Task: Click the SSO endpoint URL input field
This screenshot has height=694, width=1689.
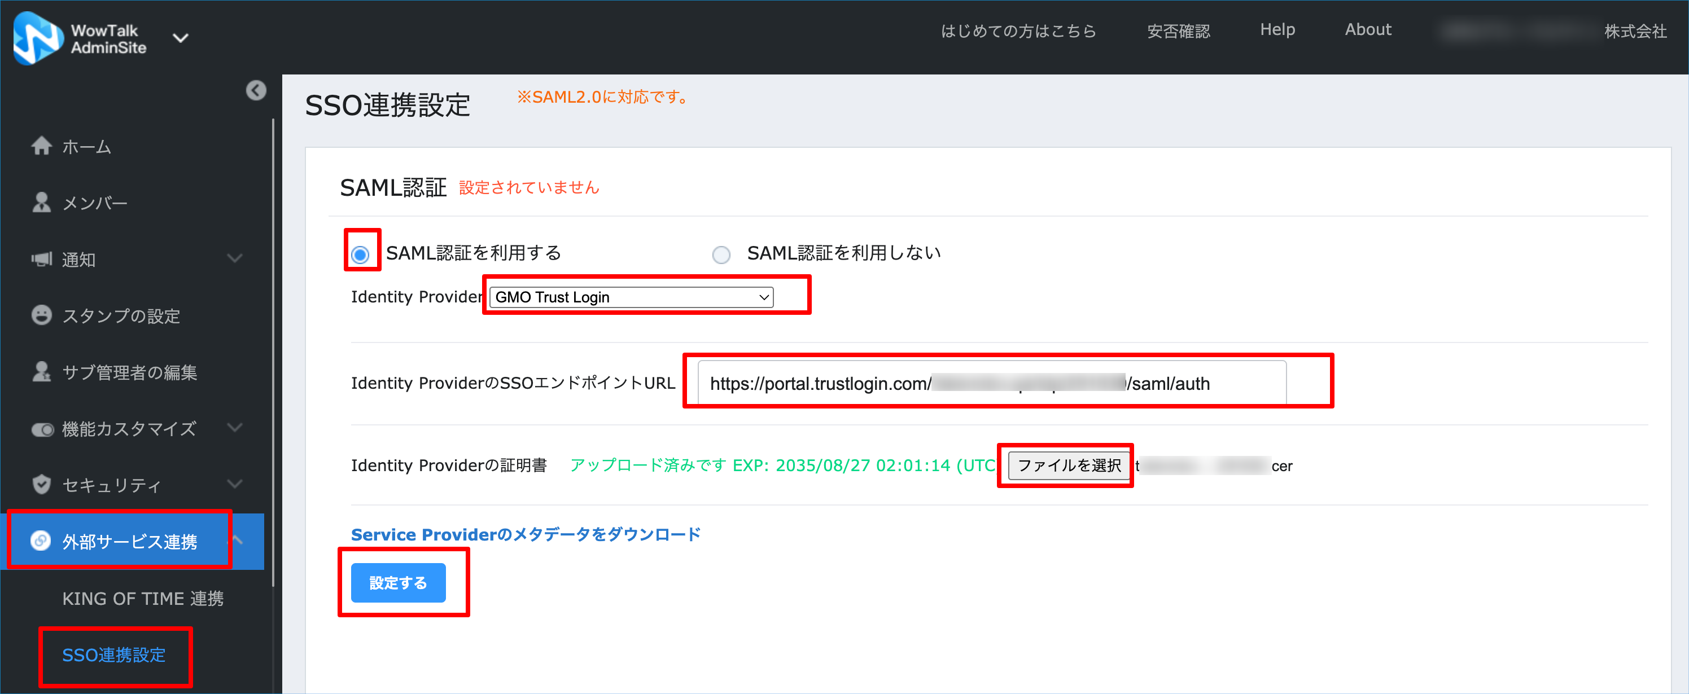Action: tap(991, 383)
